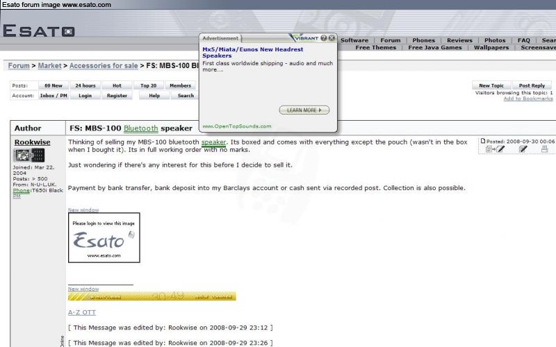
Task: Click Forum breadcrumb link
Action: [x=19, y=66]
